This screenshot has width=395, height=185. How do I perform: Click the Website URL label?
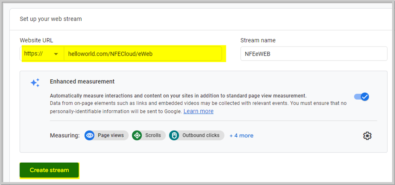pyautogui.click(x=37, y=40)
